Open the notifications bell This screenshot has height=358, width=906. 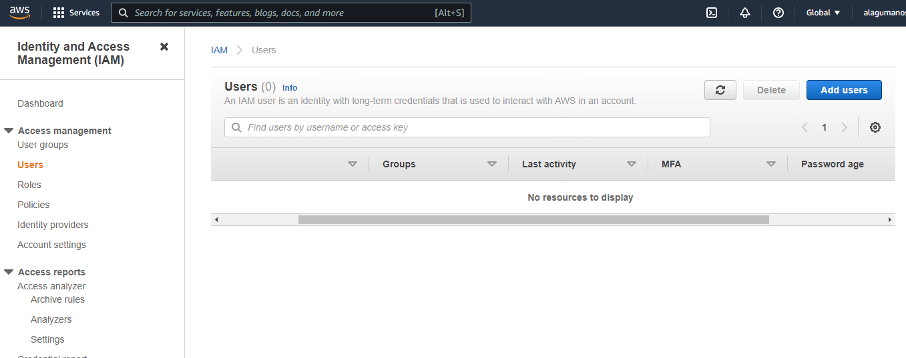tap(745, 13)
